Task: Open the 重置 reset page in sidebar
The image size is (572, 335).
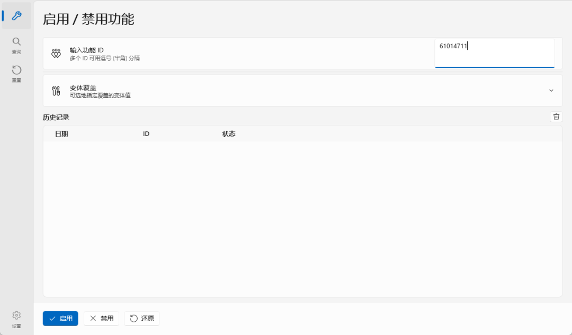Action: 16,74
